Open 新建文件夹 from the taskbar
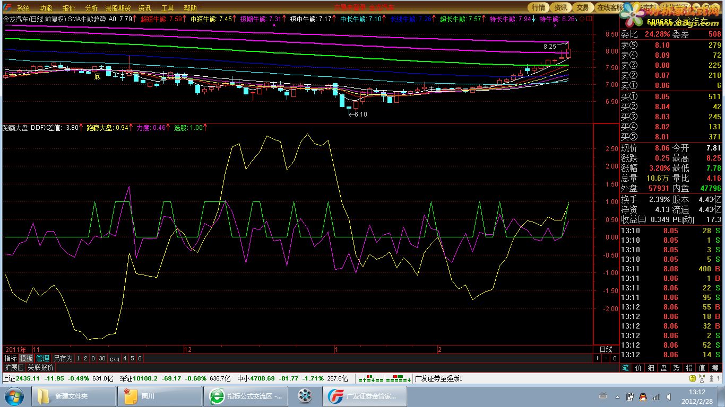725x407 pixels. pyautogui.click(x=74, y=396)
